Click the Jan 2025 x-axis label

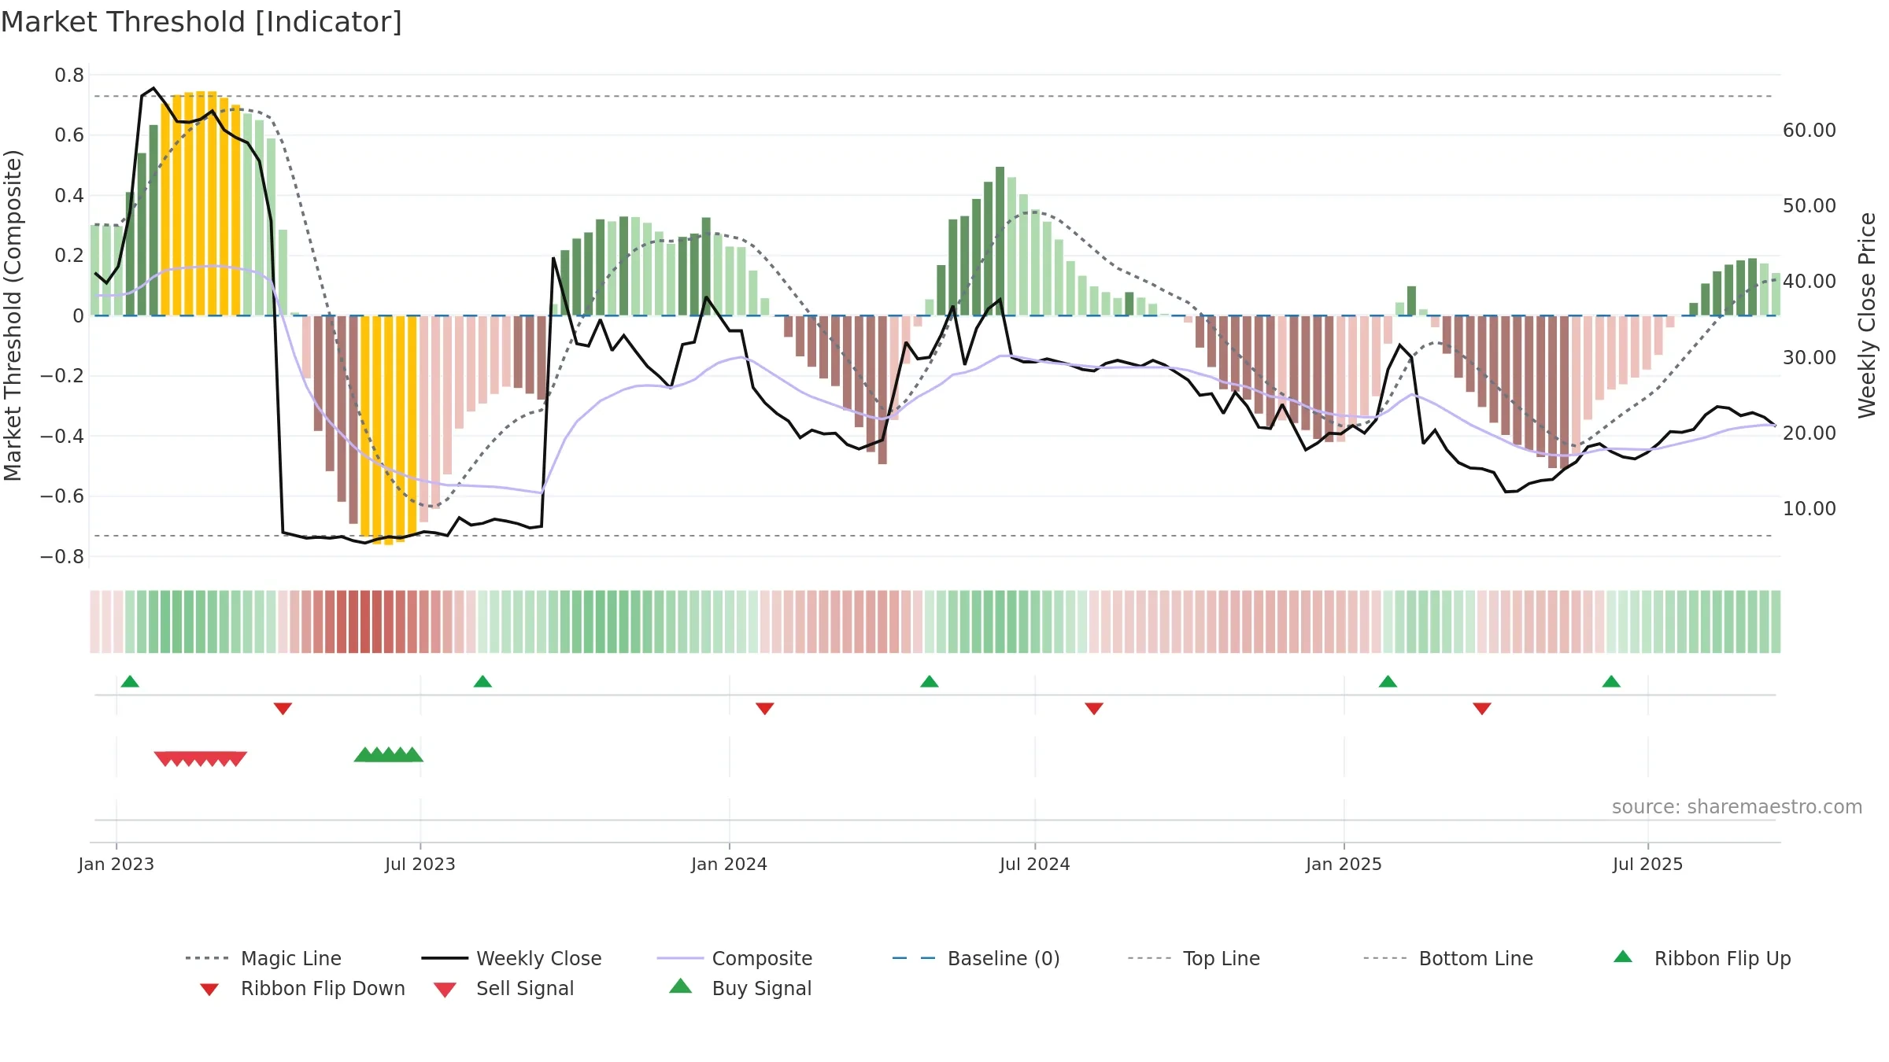pos(1344,865)
